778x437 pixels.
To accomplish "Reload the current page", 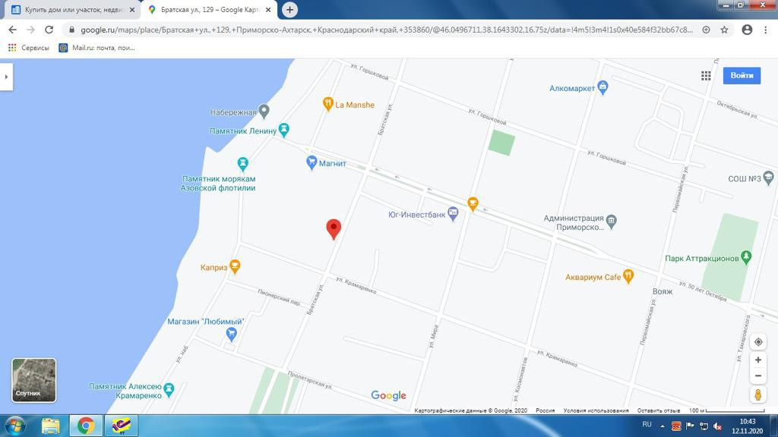I will click(x=49, y=30).
